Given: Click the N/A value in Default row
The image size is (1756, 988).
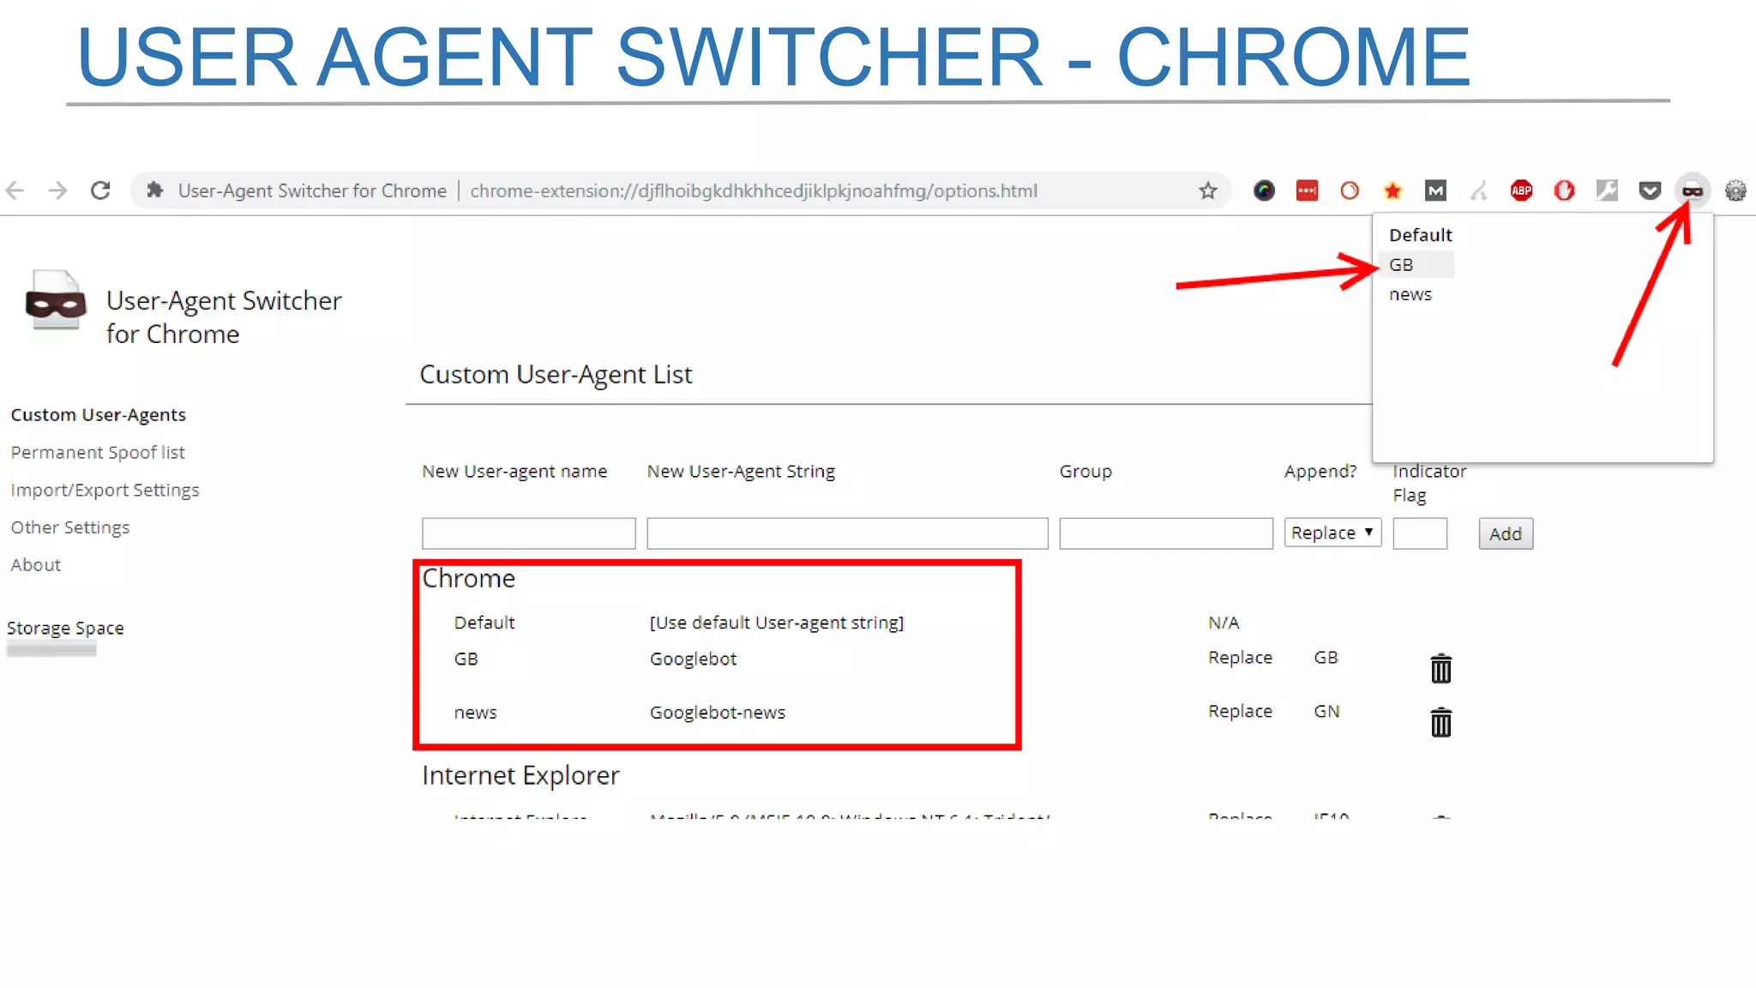Looking at the screenshot, I should (x=1224, y=623).
